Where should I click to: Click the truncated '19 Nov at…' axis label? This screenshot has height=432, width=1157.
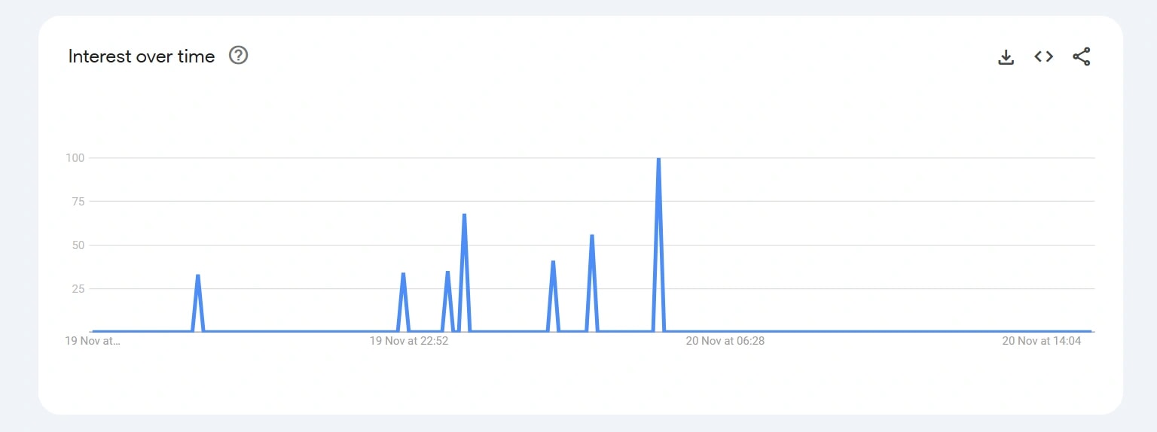(x=93, y=341)
